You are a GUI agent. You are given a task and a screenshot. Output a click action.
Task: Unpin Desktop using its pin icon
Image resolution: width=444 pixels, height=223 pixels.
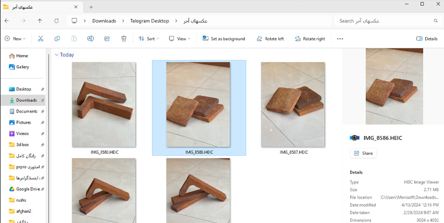43,89
